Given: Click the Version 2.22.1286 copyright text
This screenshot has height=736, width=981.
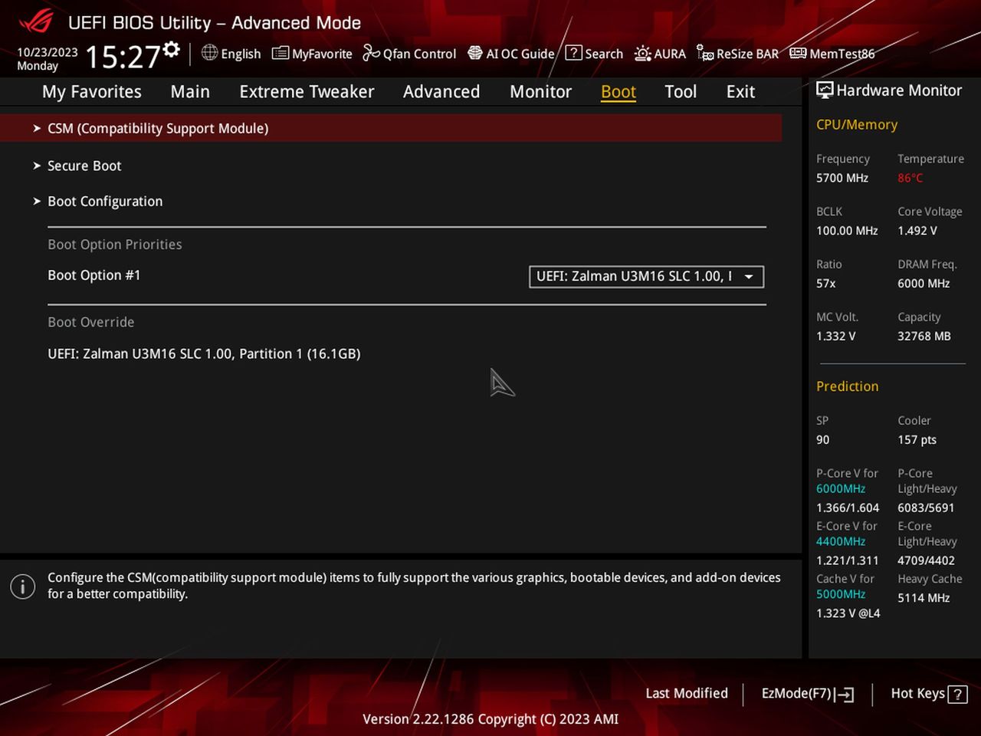Looking at the screenshot, I should point(490,719).
